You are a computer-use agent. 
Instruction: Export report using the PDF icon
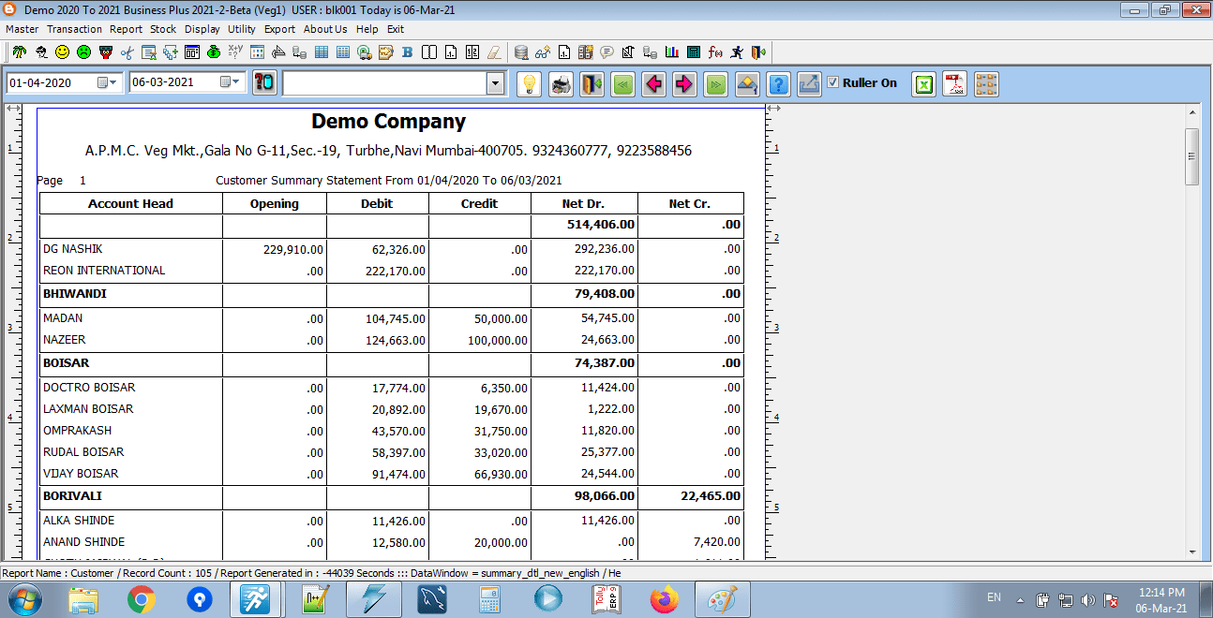954,84
